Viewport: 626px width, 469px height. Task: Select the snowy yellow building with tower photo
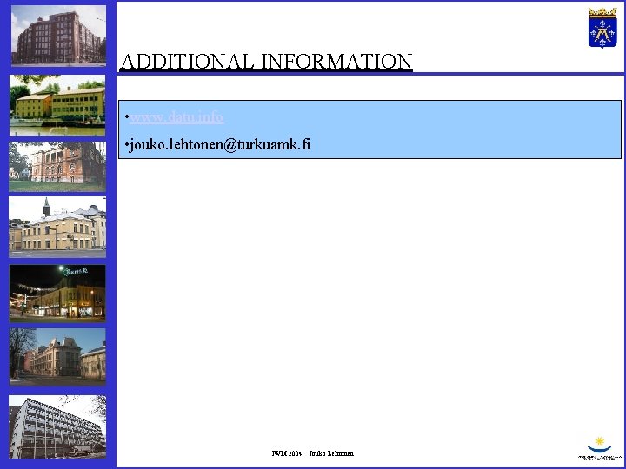point(57,227)
